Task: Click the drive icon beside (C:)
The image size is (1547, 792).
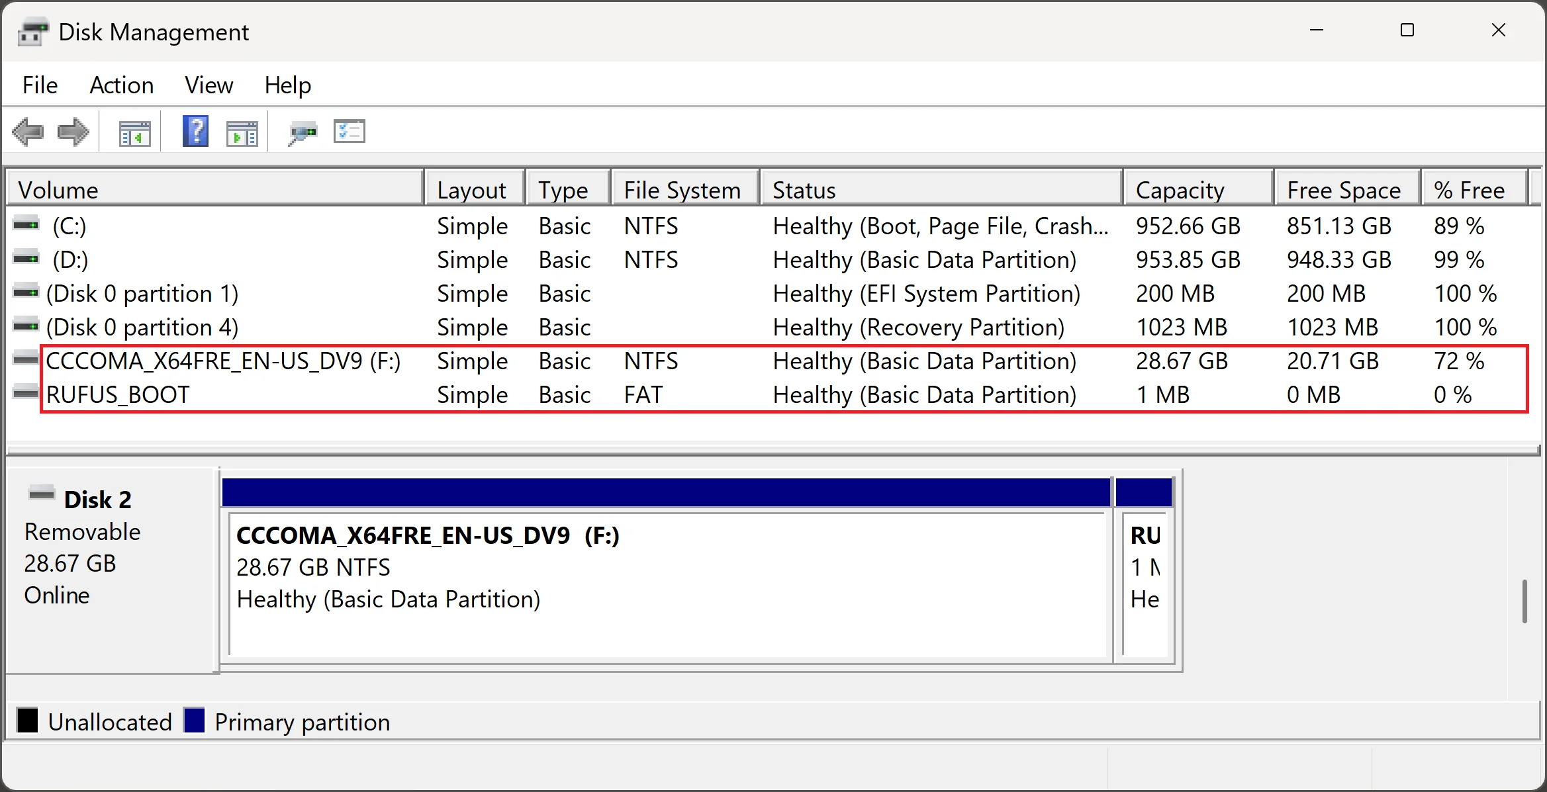Action: coord(26,225)
